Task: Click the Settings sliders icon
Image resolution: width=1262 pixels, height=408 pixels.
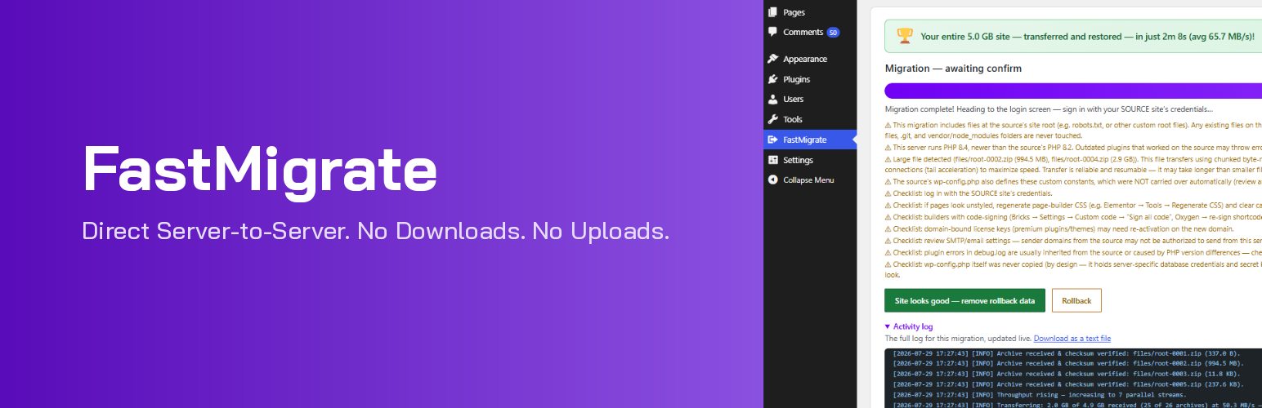Action: tap(773, 160)
